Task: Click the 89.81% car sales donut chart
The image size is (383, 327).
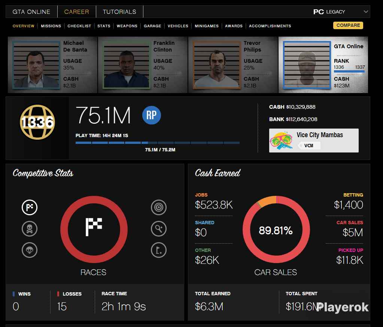Action: 276,229
